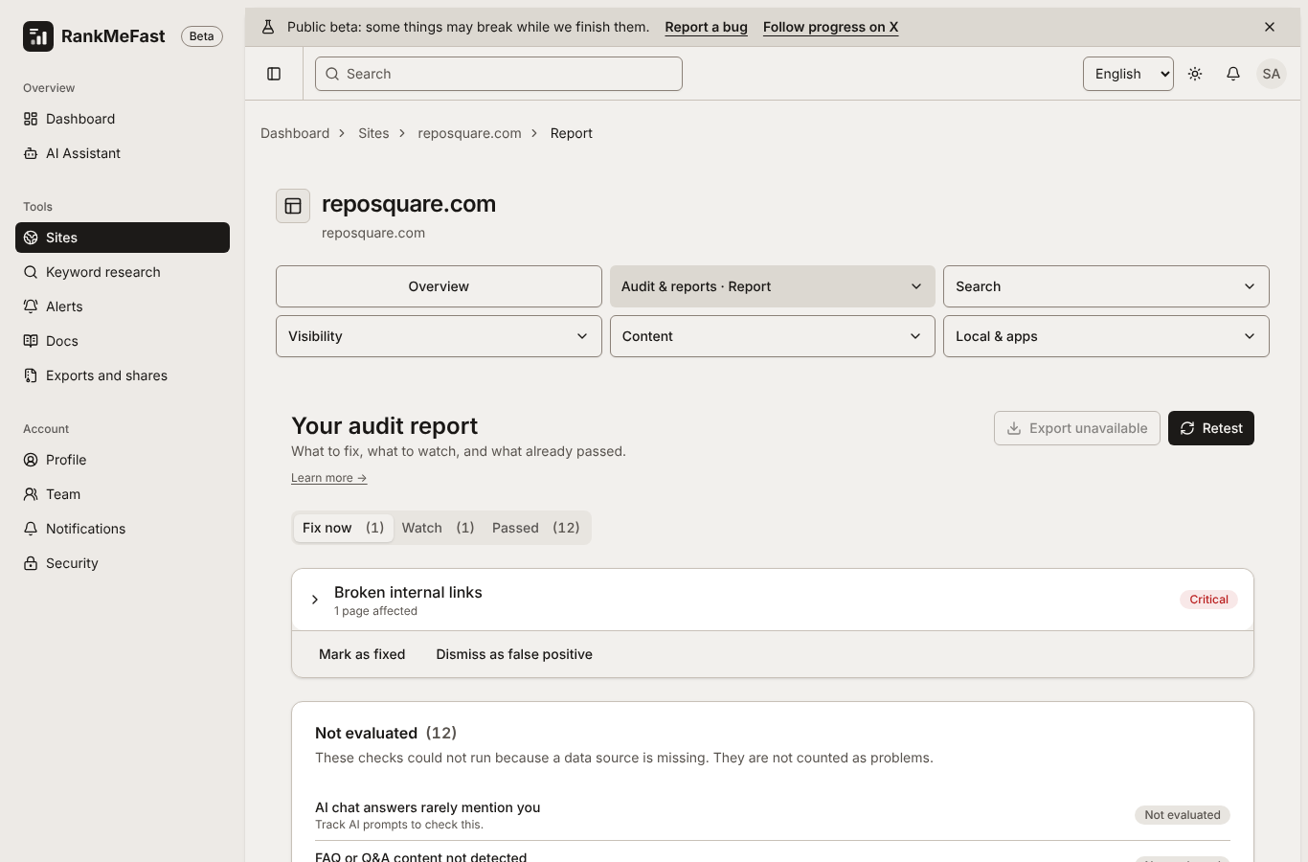This screenshot has width=1308, height=862.
Task: Click the Retest button
Action: tap(1211, 428)
